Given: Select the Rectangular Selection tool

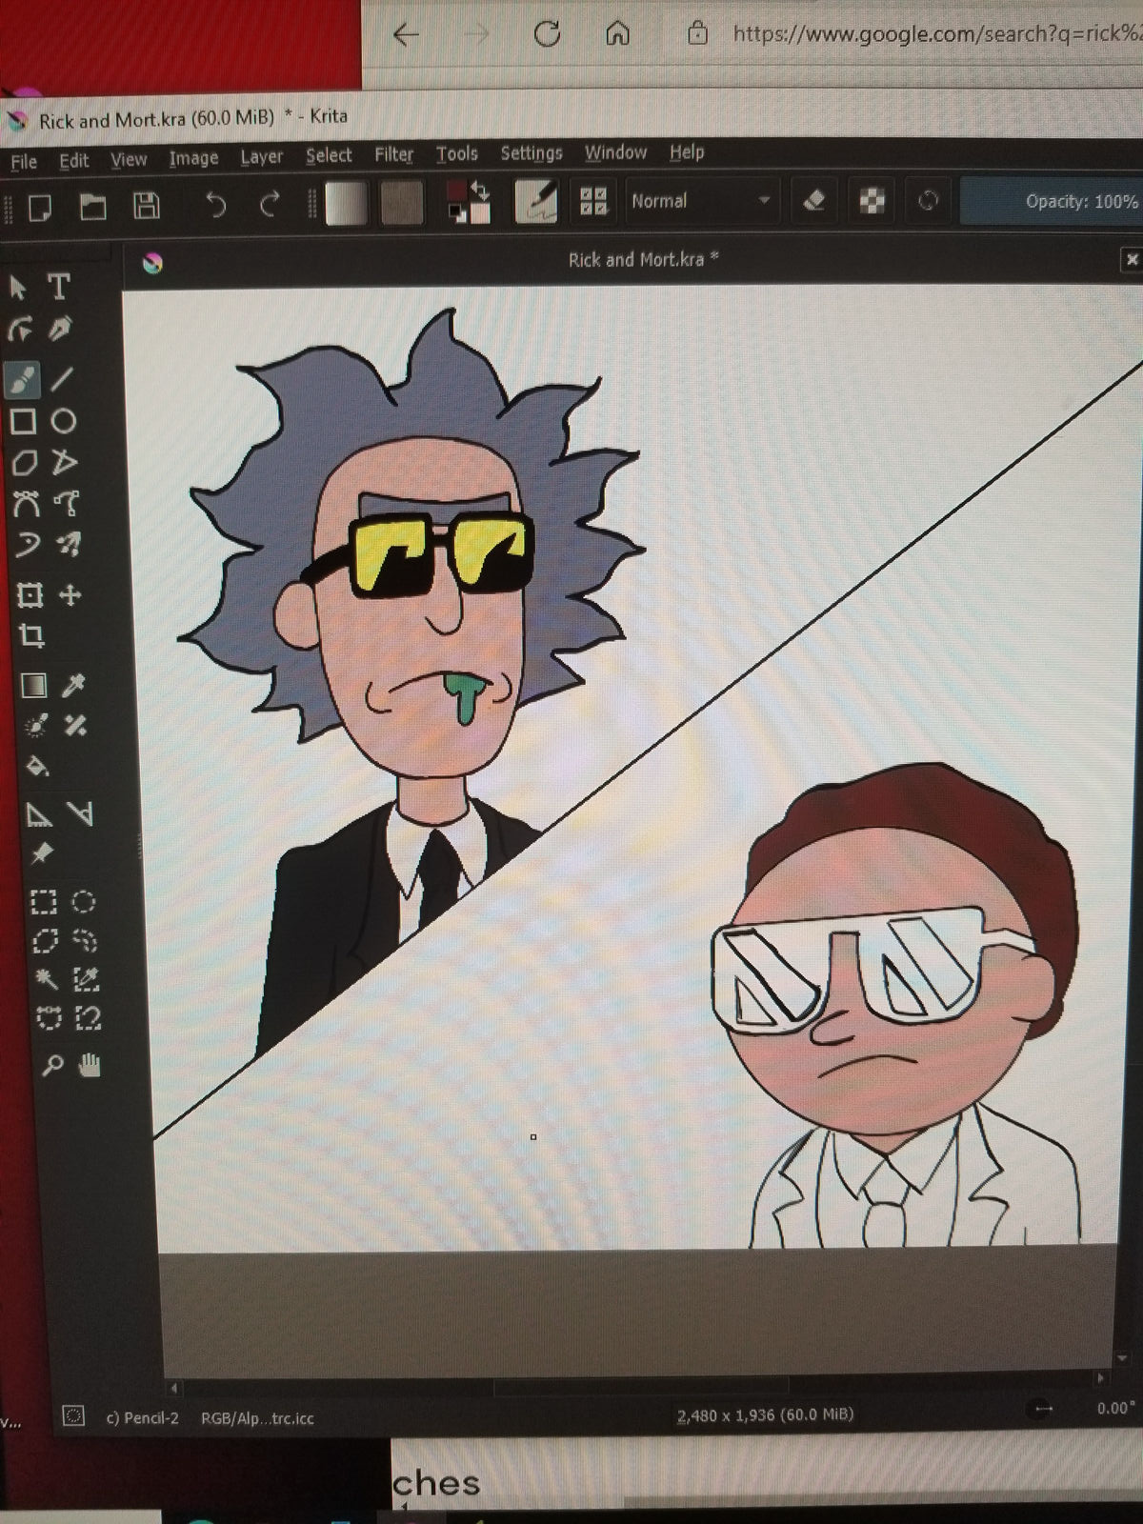Looking at the screenshot, I should pyautogui.click(x=43, y=903).
